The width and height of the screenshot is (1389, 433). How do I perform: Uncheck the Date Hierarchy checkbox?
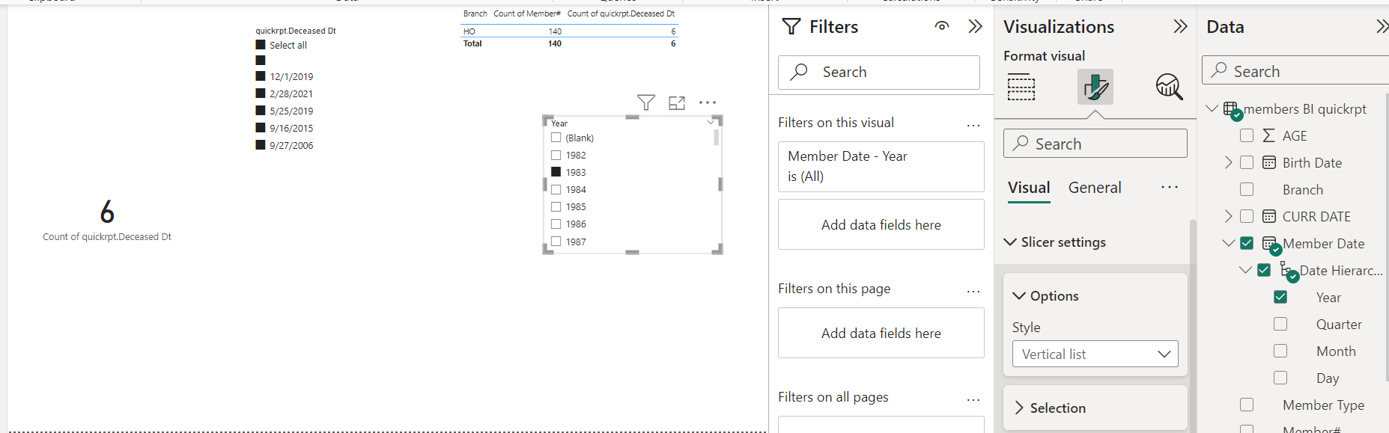(1264, 270)
